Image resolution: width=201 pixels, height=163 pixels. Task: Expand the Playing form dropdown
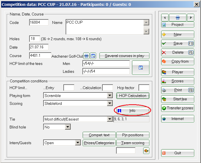tap(110, 96)
